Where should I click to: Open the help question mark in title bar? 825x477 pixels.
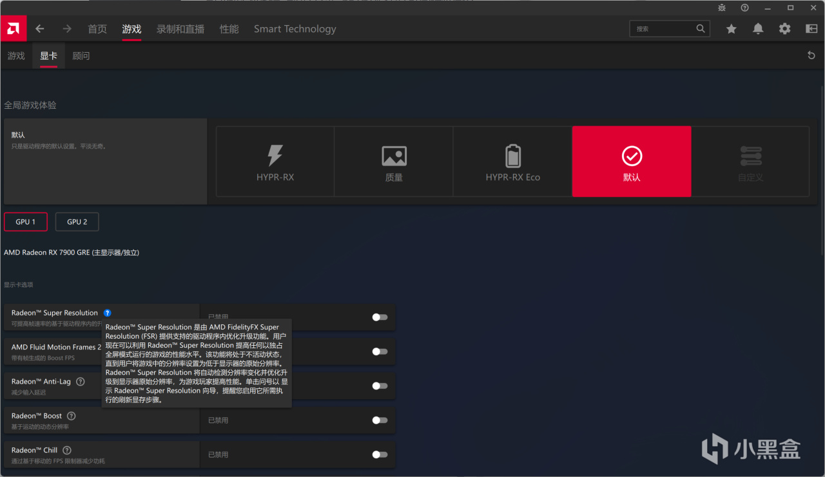tap(745, 8)
